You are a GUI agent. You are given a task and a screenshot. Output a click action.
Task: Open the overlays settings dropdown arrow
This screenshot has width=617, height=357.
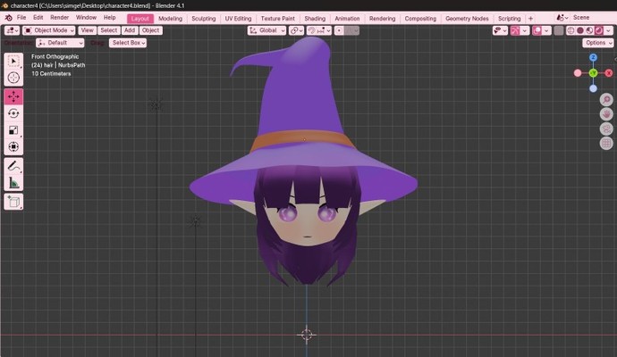[546, 30]
